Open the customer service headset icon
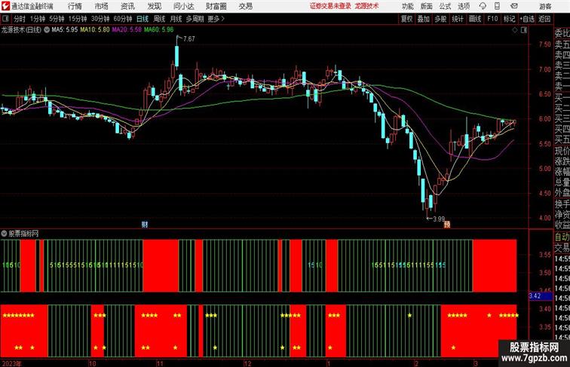 (x=483, y=6)
